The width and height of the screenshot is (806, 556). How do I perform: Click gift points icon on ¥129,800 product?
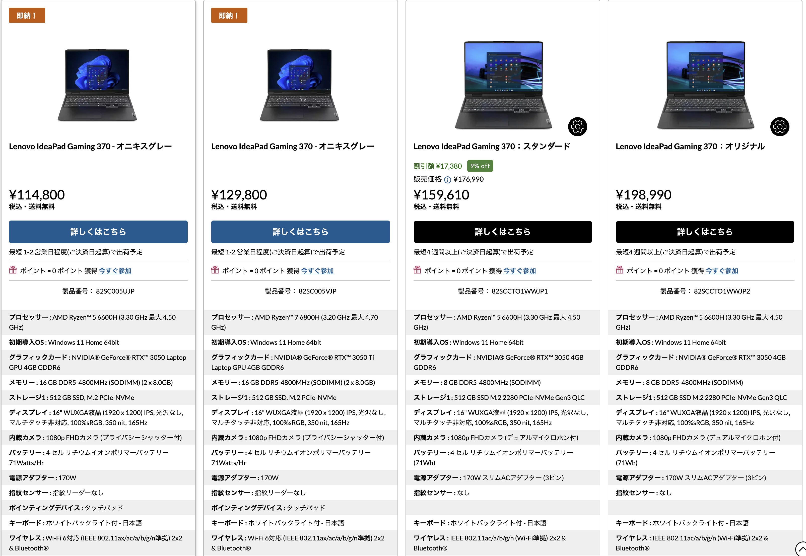(x=215, y=270)
